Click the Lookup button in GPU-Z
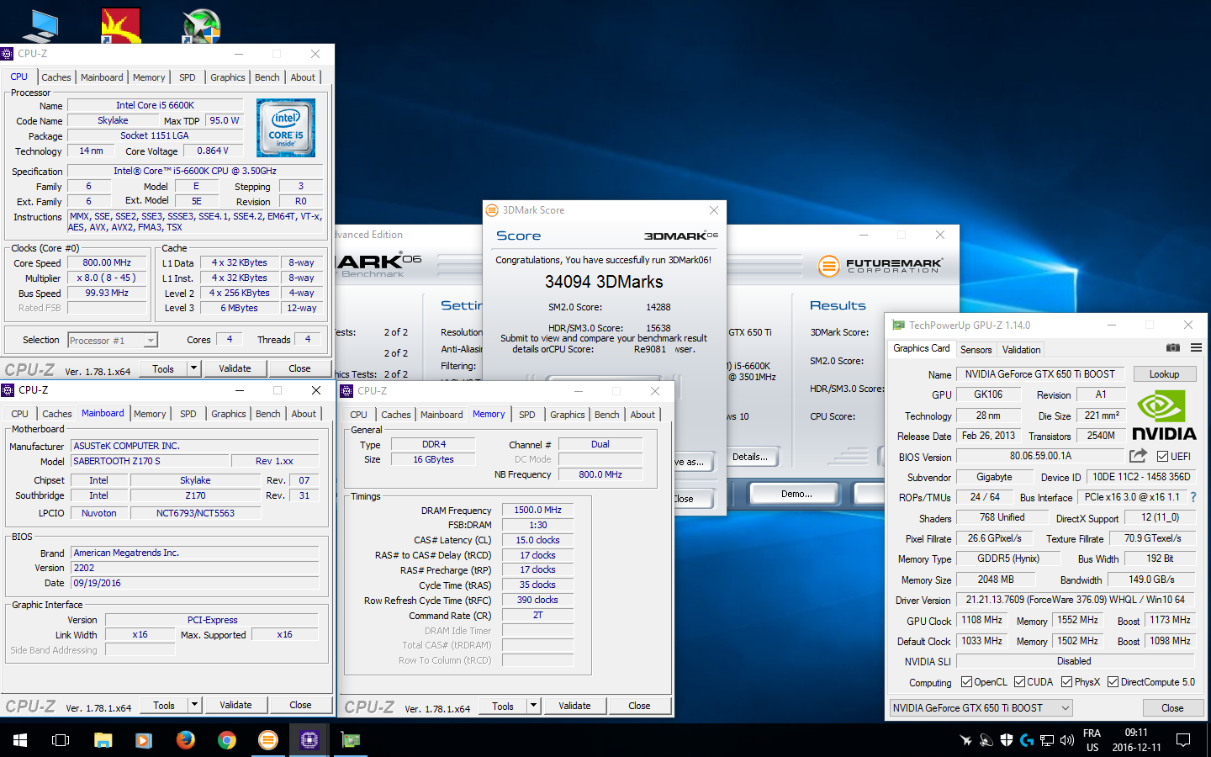This screenshot has width=1211, height=757. (x=1165, y=374)
